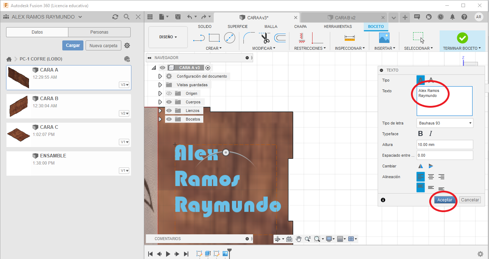The image size is (489, 259).
Task: Select the Fillet tool in Modificar
Action: pyautogui.click(x=248, y=38)
